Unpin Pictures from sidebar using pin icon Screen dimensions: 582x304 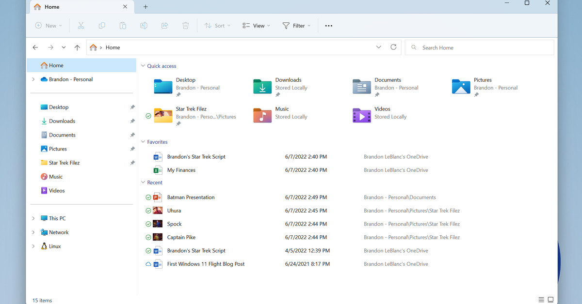coord(132,149)
